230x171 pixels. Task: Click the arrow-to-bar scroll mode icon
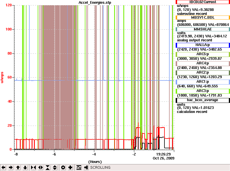point(86,168)
